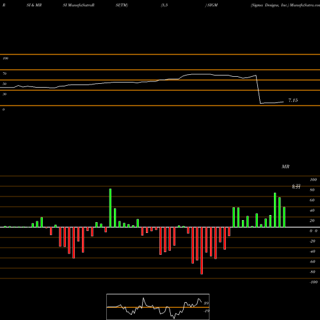Screen dimensions: 320x320
Task: Click the 40 label on MR axis
Action: pos(312,211)
